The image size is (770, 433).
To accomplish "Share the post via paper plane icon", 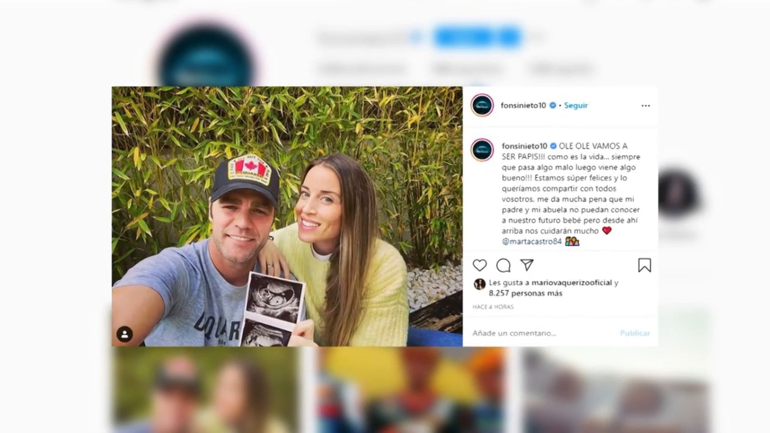I will tap(527, 265).
